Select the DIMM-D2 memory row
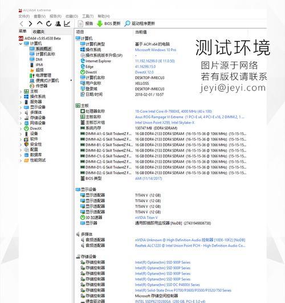Viewport: 285px width, 303px height. (x=164, y=173)
